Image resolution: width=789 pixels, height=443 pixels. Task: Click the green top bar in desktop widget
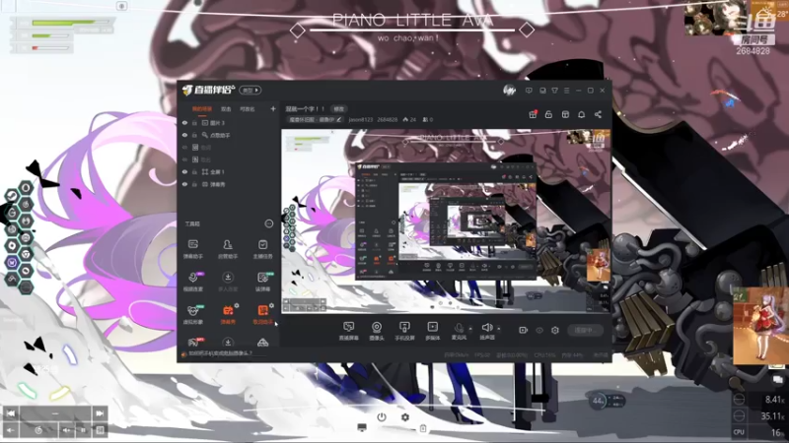point(71,23)
